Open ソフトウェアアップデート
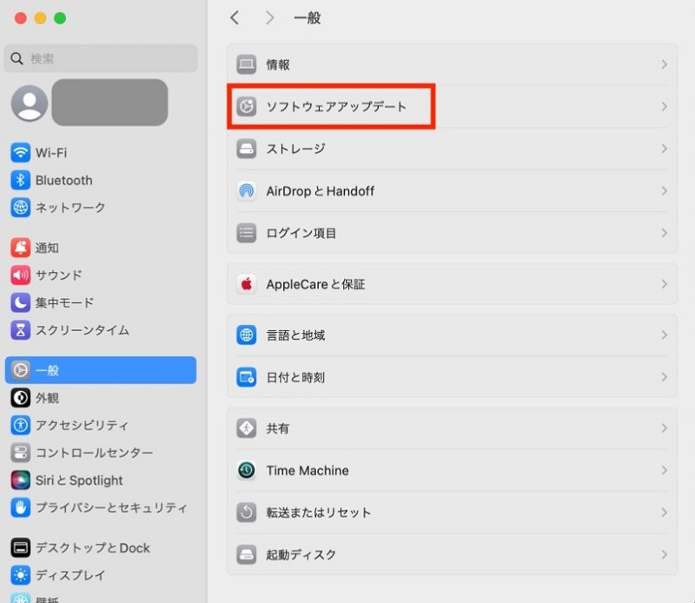 [330, 107]
